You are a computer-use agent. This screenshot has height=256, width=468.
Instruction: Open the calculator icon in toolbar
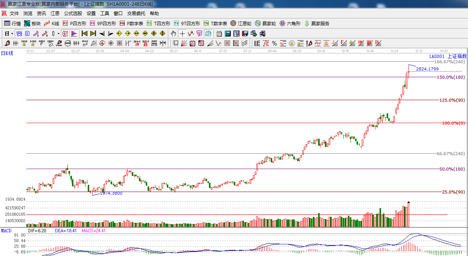coord(227,34)
